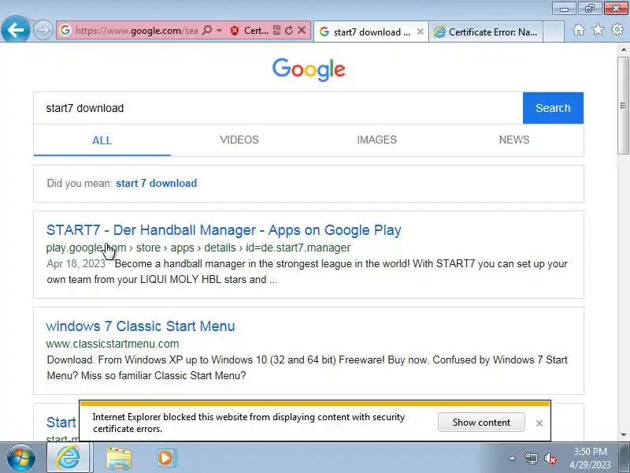Follow the 'start 7 download' suggestion link
The image size is (630, 473).
click(x=156, y=184)
